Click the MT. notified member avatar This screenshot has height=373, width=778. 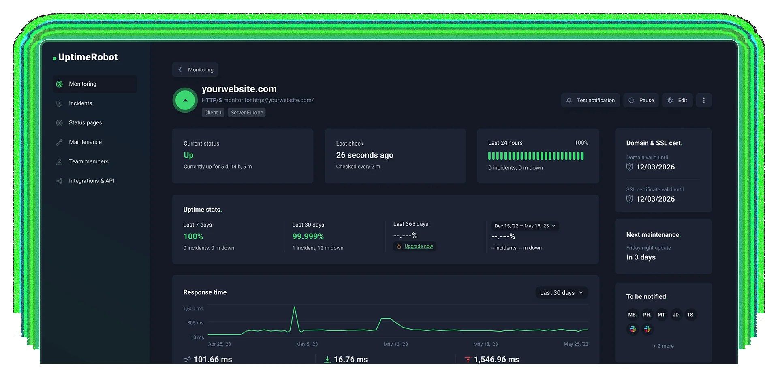point(662,315)
